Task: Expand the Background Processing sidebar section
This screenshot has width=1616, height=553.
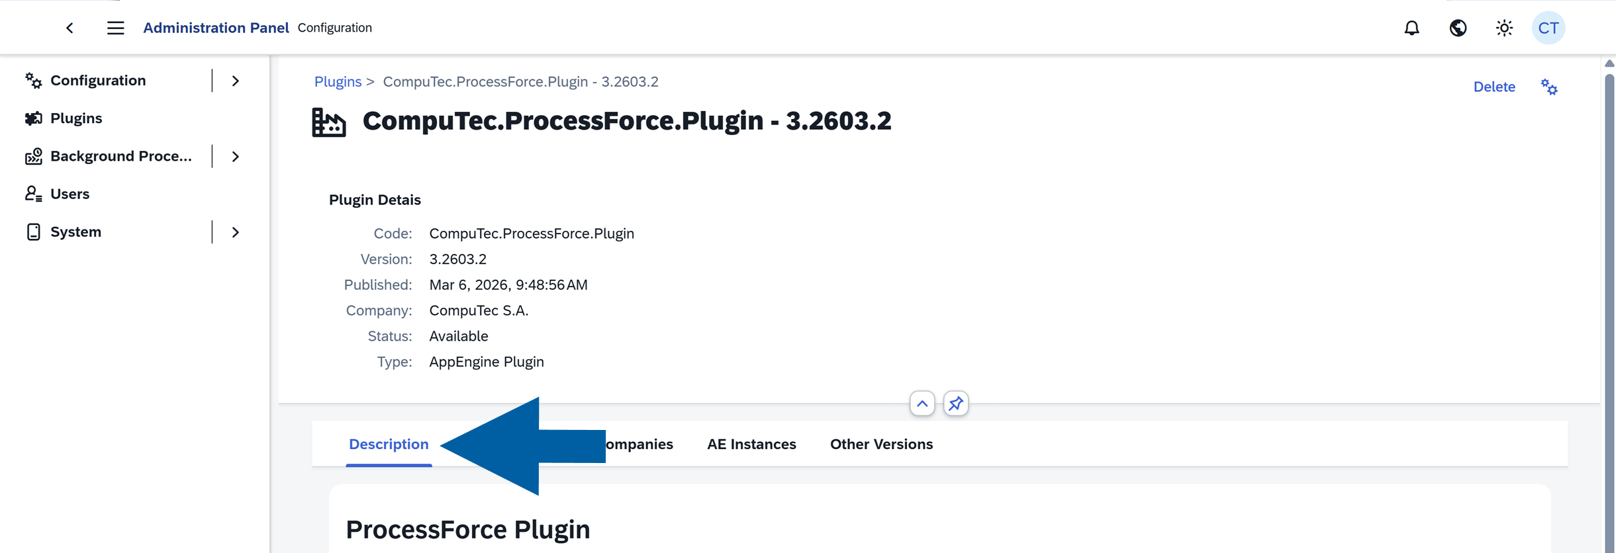Action: point(235,156)
